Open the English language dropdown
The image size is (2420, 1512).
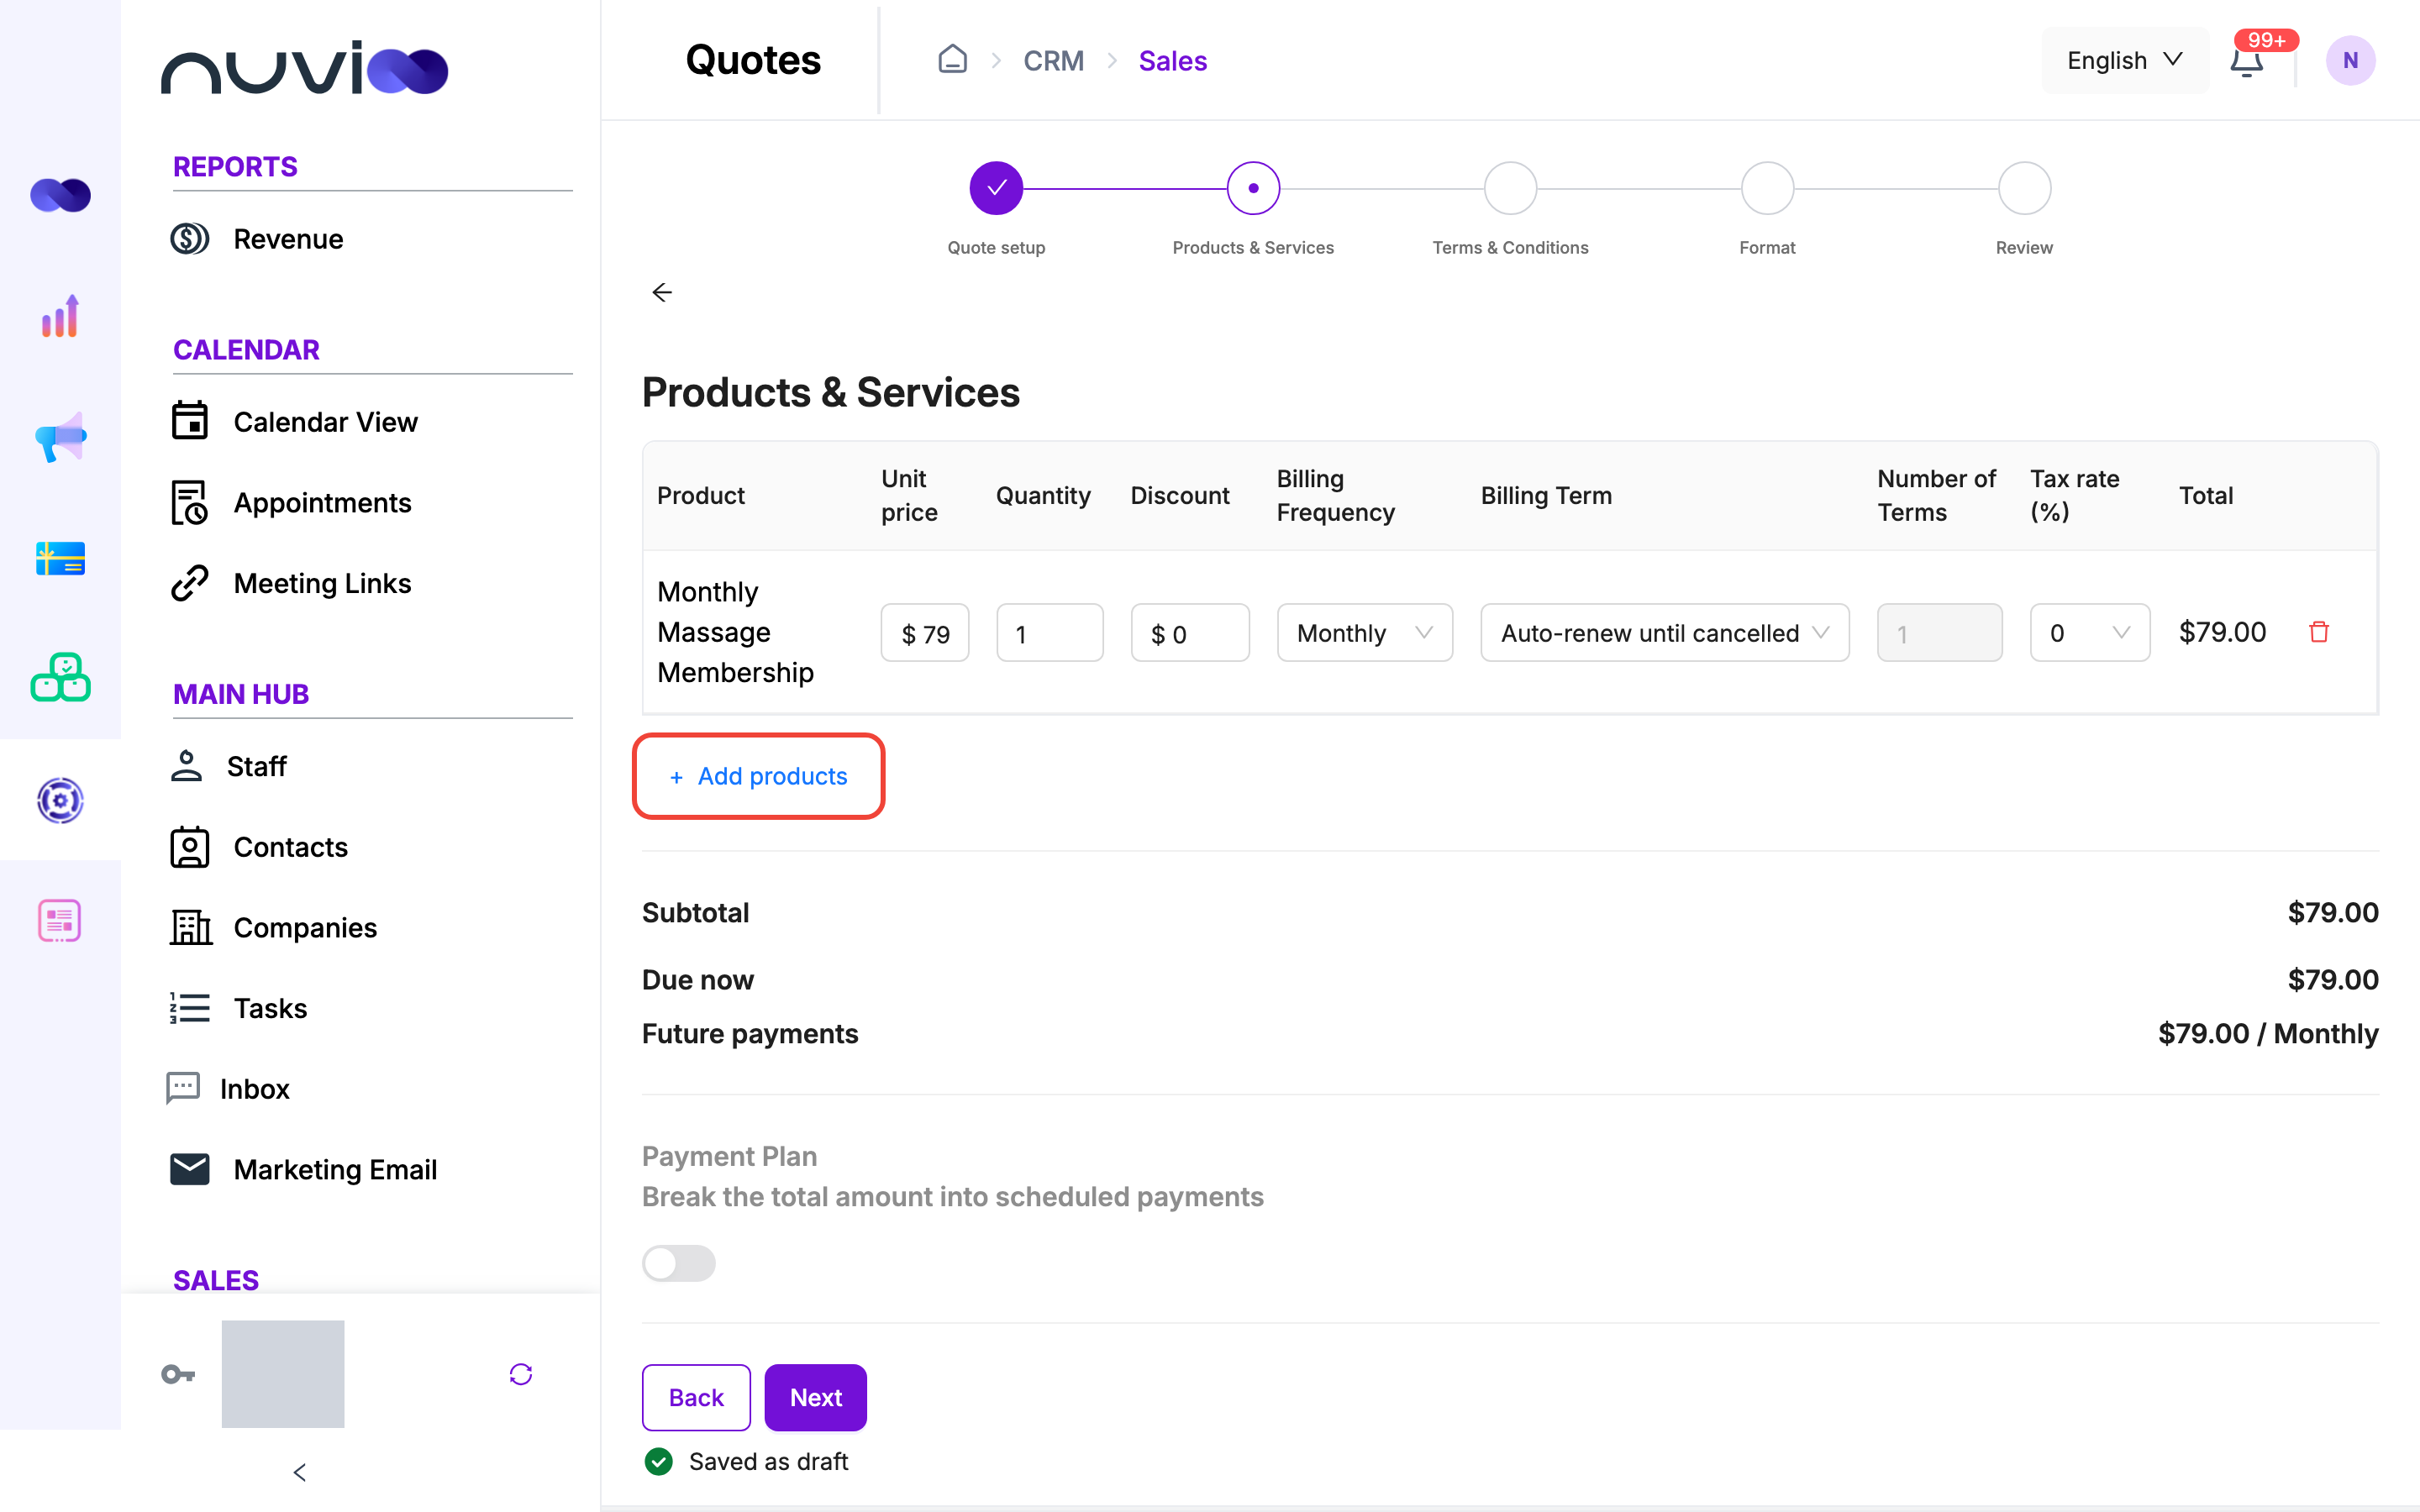tap(2124, 61)
